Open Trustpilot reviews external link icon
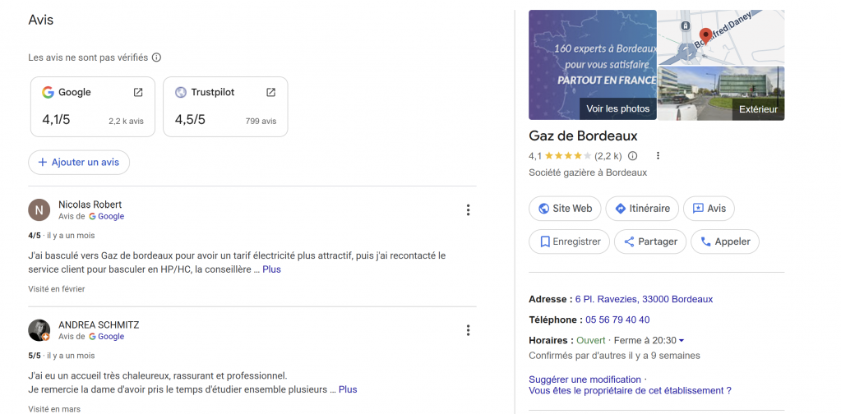This screenshot has width=841, height=414. coord(270,92)
